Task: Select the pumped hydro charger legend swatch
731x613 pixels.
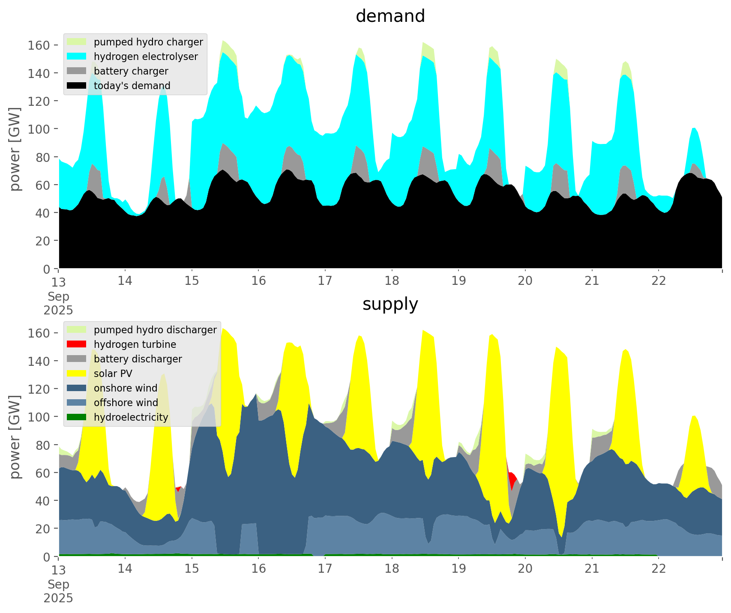Action: click(77, 42)
